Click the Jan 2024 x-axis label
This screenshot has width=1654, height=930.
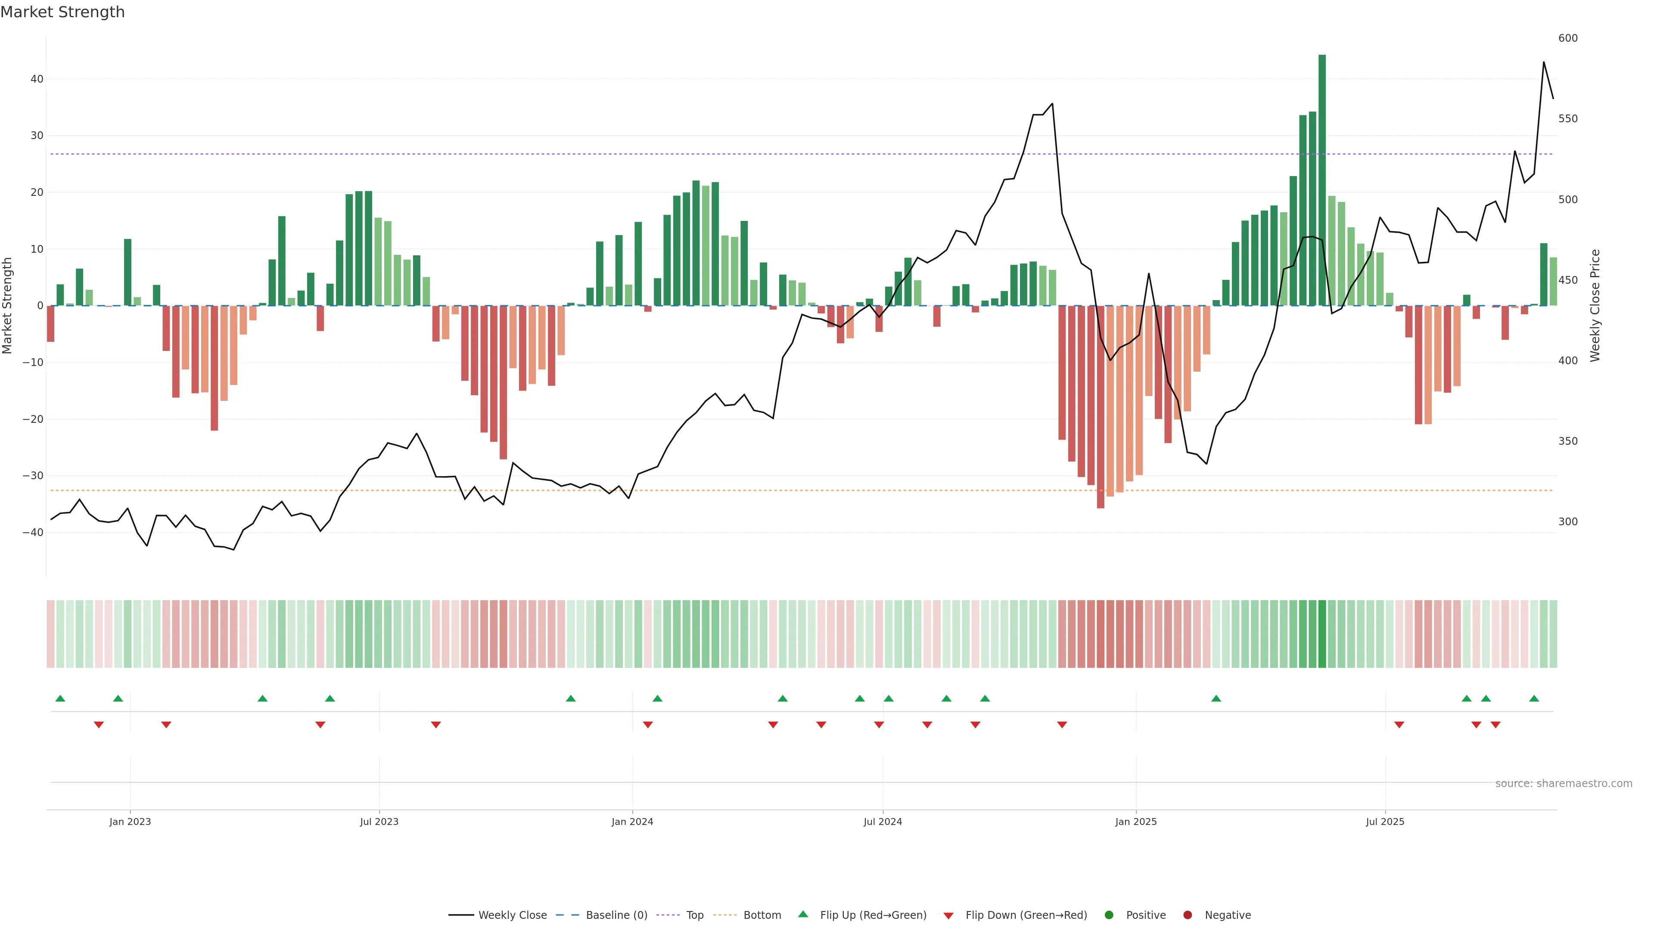632,821
